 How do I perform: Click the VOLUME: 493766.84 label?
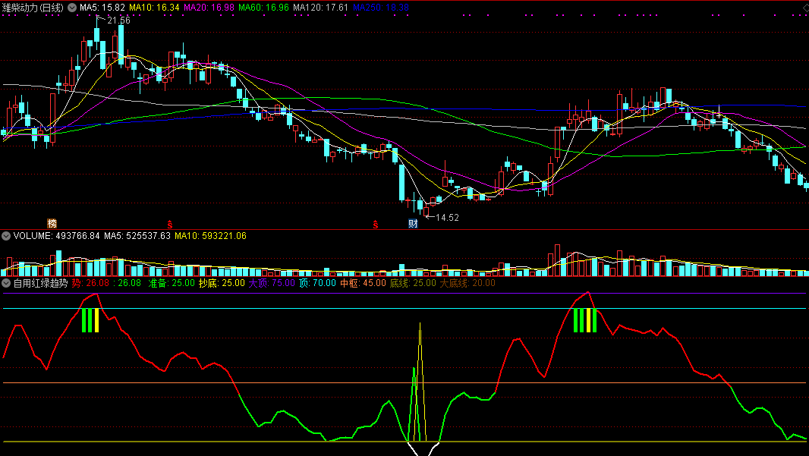tap(57, 236)
